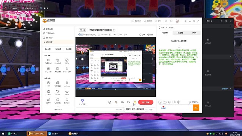Click the bell icon above the ranking tabs

coord(160,28)
